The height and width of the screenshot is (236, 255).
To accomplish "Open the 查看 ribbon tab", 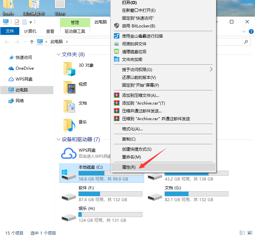I will coord(50,31).
